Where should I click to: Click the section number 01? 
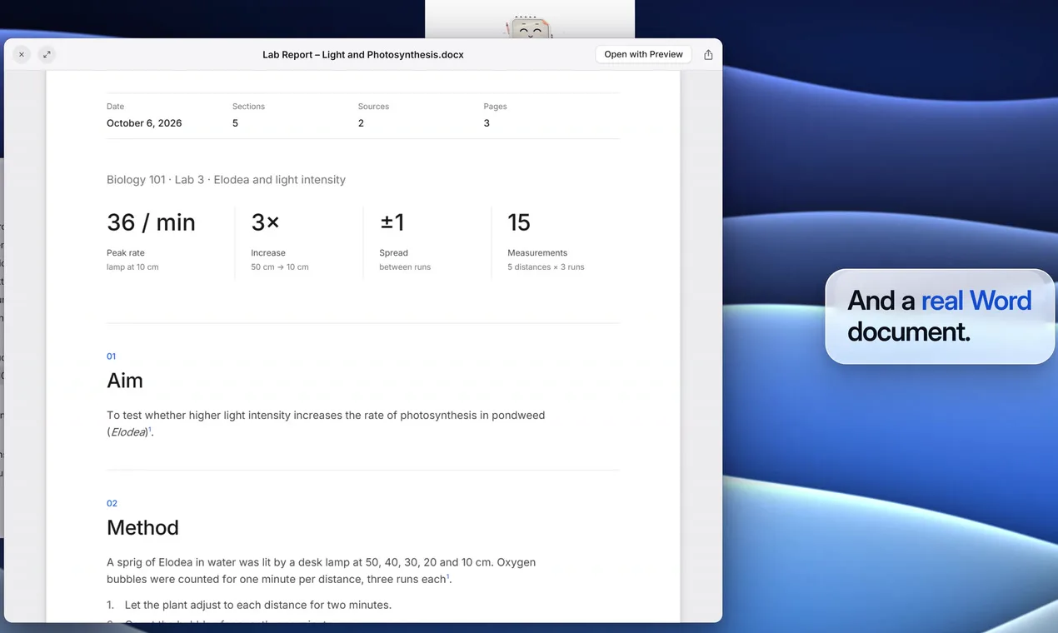112,356
